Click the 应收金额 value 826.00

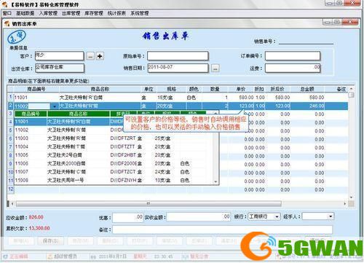pyautogui.click(x=36, y=217)
